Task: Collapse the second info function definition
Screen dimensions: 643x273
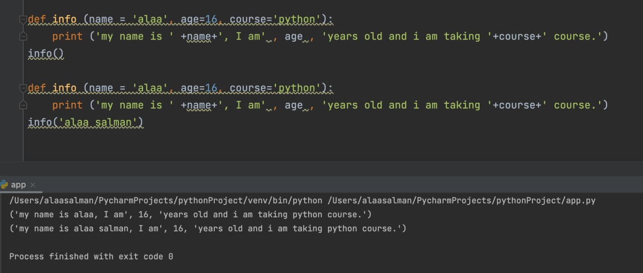Action: click(x=23, y=88)
